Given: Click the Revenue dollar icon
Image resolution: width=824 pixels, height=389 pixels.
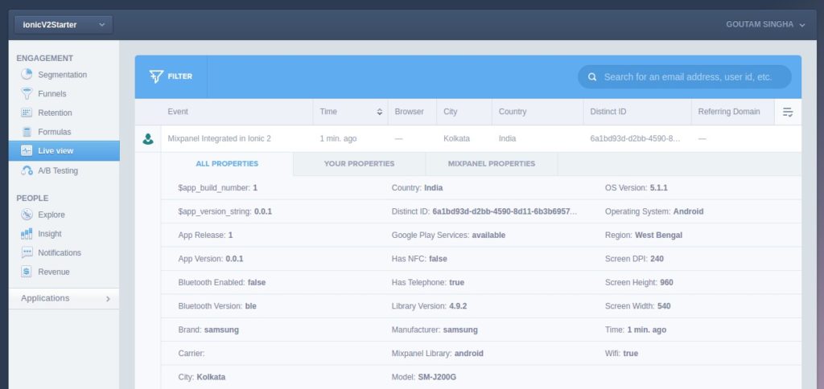Looking at the screenshot, I should click(x=27, y=272).
